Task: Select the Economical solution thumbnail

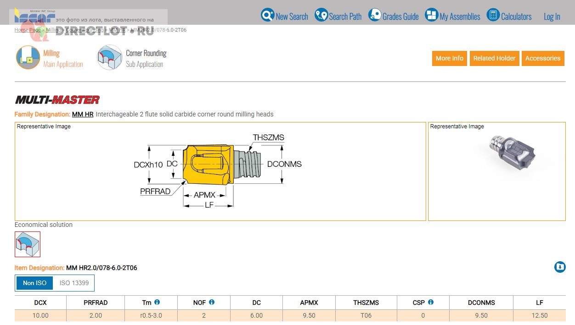Action: (28, 244)
